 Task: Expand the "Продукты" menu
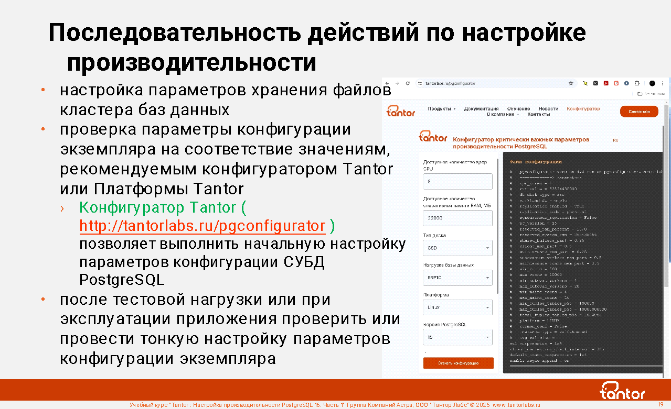441,109
